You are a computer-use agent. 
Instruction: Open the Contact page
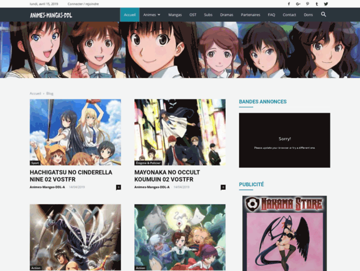pos(289,15)
